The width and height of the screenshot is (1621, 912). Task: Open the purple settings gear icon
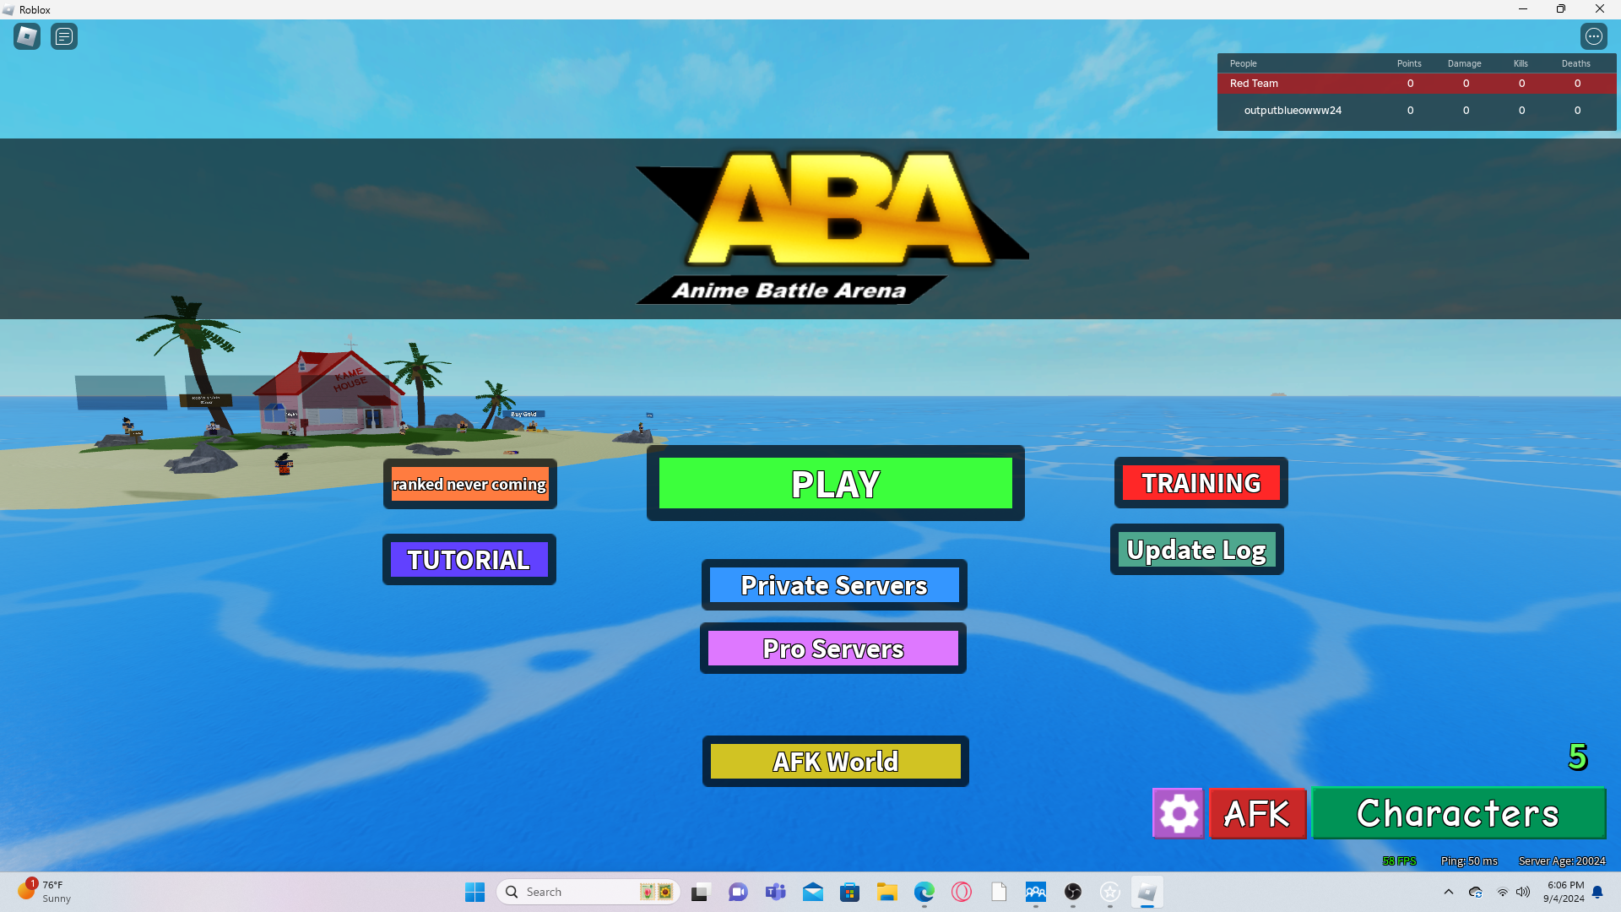(1178, 814)
